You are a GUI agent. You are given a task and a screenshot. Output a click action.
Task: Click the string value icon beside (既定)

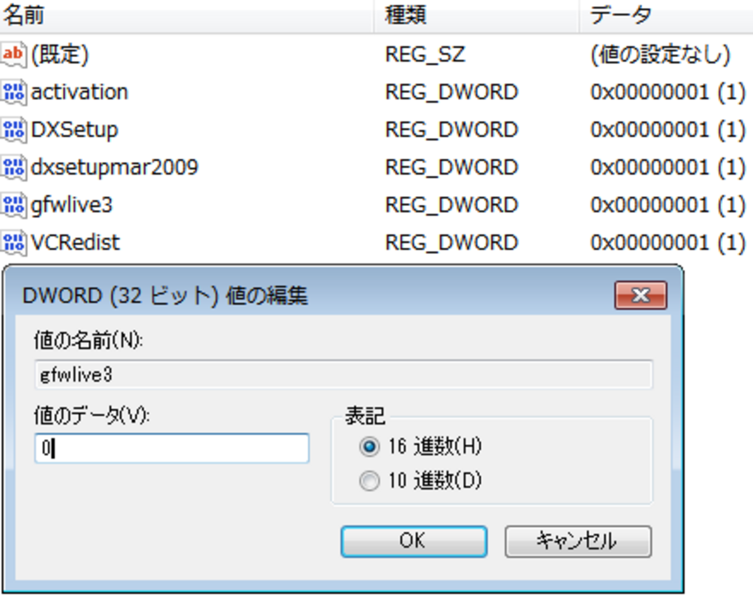(x=13, y=54)
